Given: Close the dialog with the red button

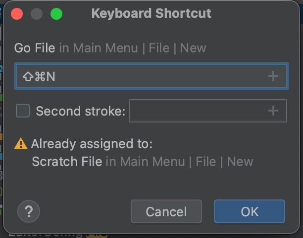Looking at the screenshot, I should [x=17, y=14].
